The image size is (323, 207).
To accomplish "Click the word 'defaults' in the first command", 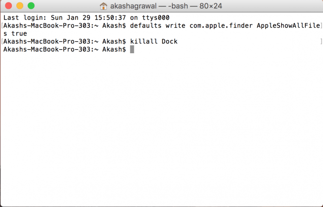I will [x=146, y=26].
